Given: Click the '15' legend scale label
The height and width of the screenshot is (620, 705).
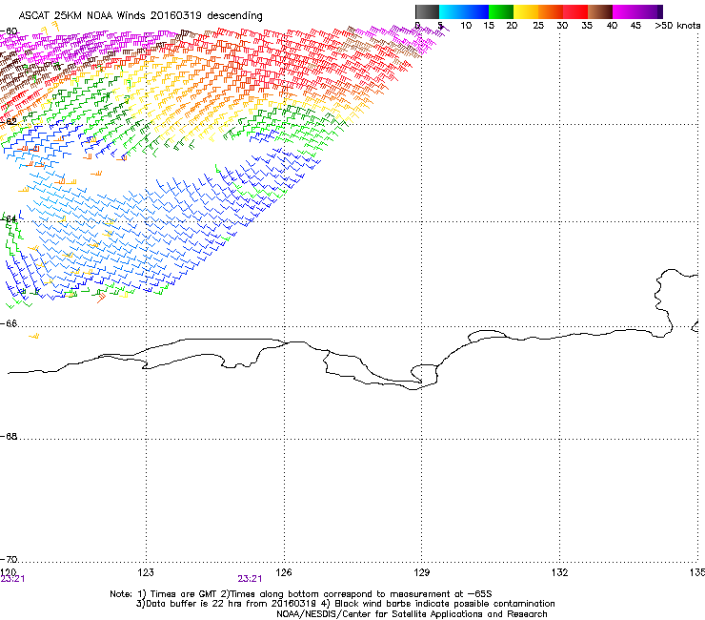Looking at the screenshot, I should click(x=489, y=26).
